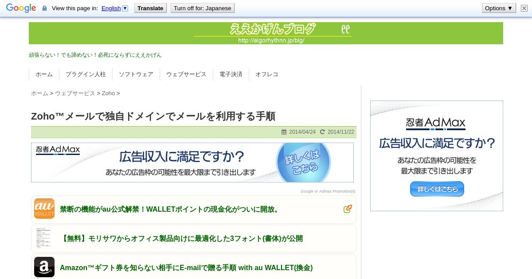Click the calendar icon next to 2014/04/24

pyautogui.click(x=284, y=132)
